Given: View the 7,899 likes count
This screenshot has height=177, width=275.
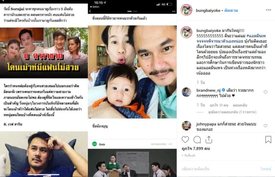Looking at the screenshot, I should [x=196, y=149].
